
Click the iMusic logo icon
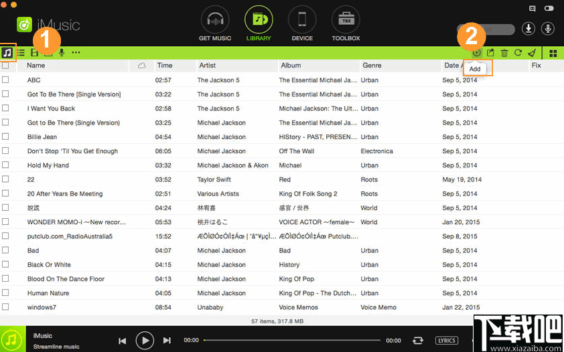[x=25, y=24]
